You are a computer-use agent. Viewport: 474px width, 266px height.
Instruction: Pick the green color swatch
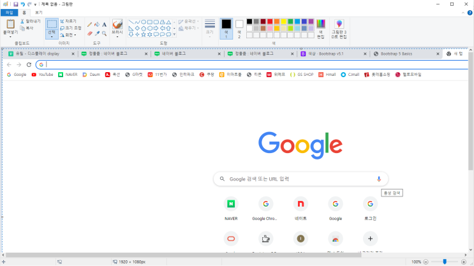(x=290, y=21)
